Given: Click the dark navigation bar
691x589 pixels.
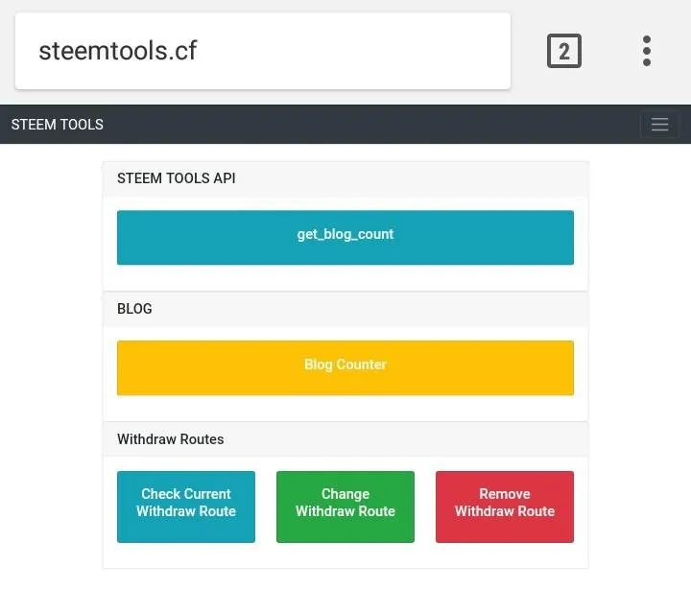Looking at the screenshot, I should [x=345, y=125].
